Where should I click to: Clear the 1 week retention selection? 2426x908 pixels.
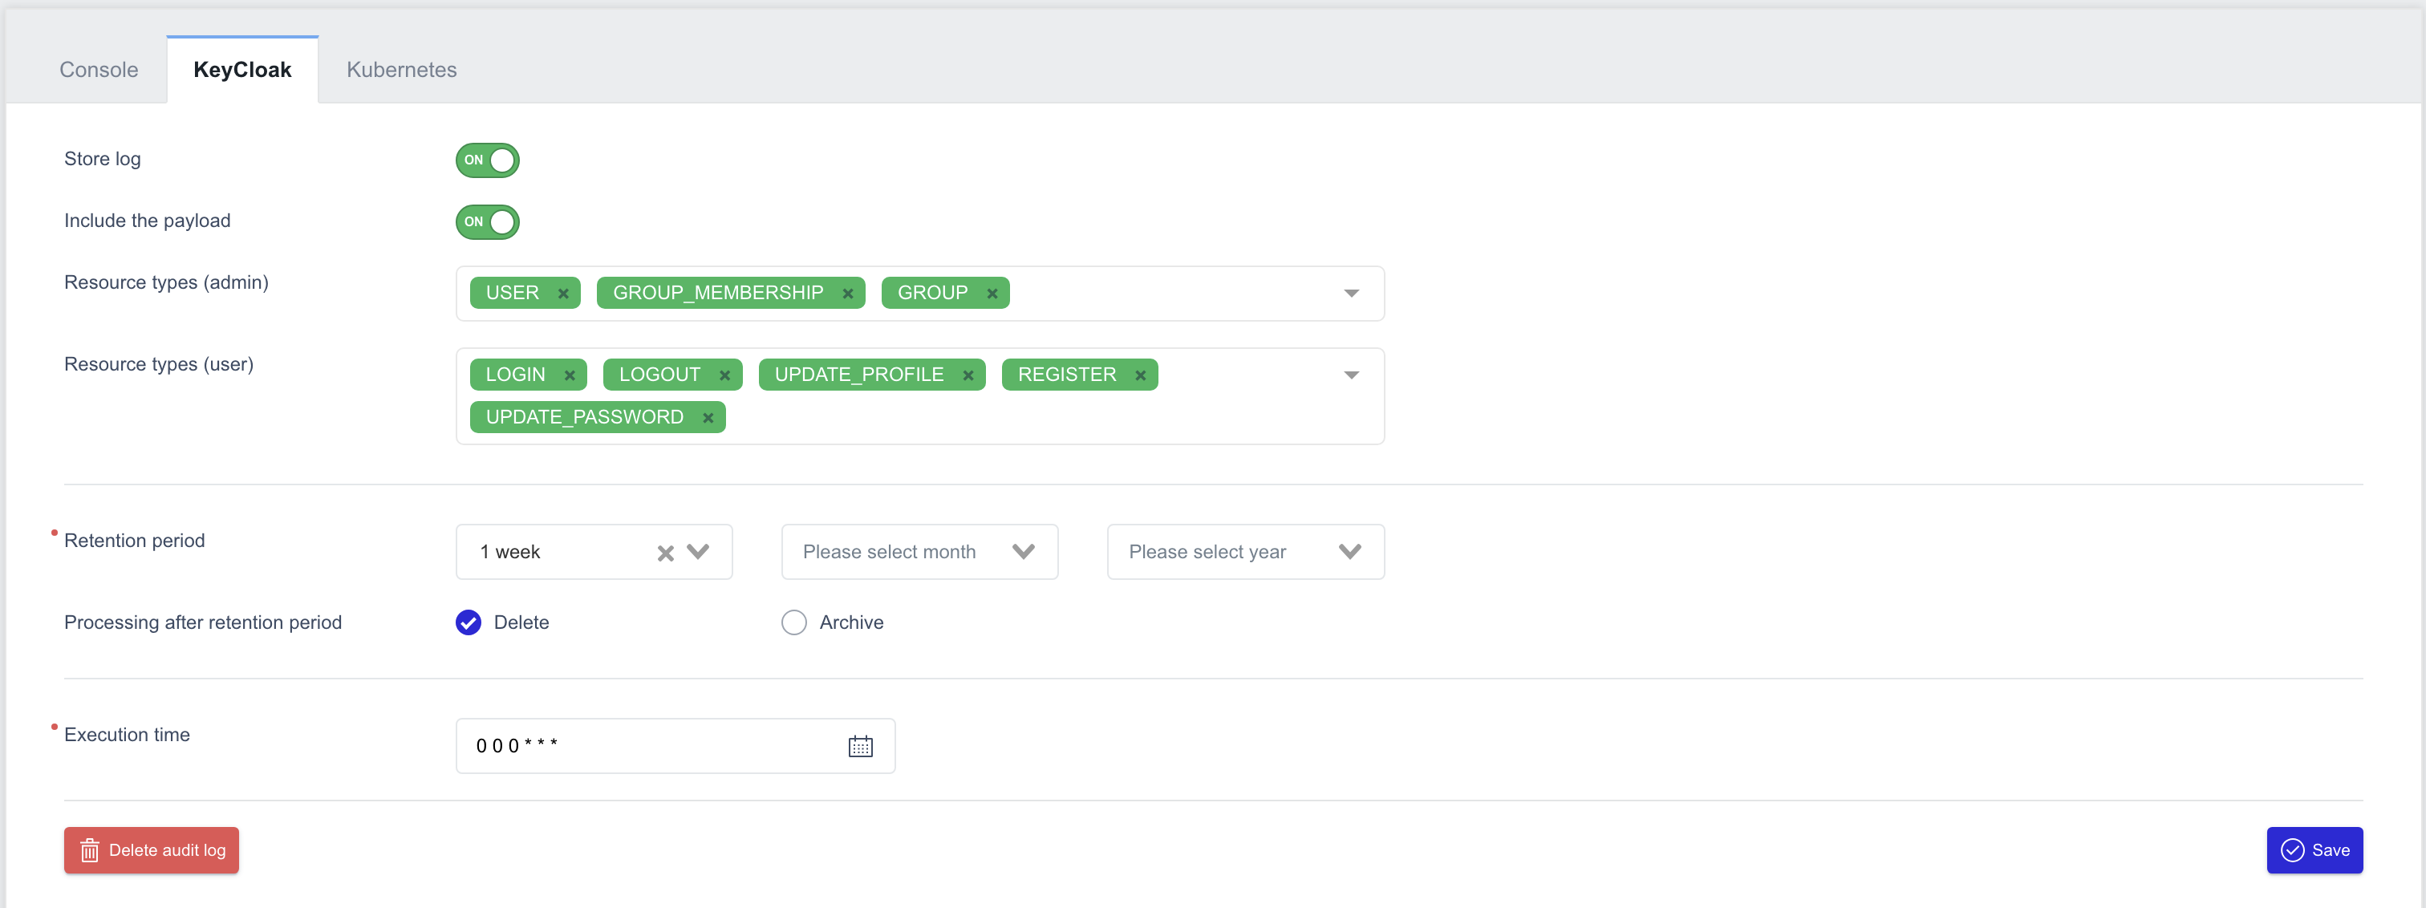pyautogui.click(x=666, y=553)
